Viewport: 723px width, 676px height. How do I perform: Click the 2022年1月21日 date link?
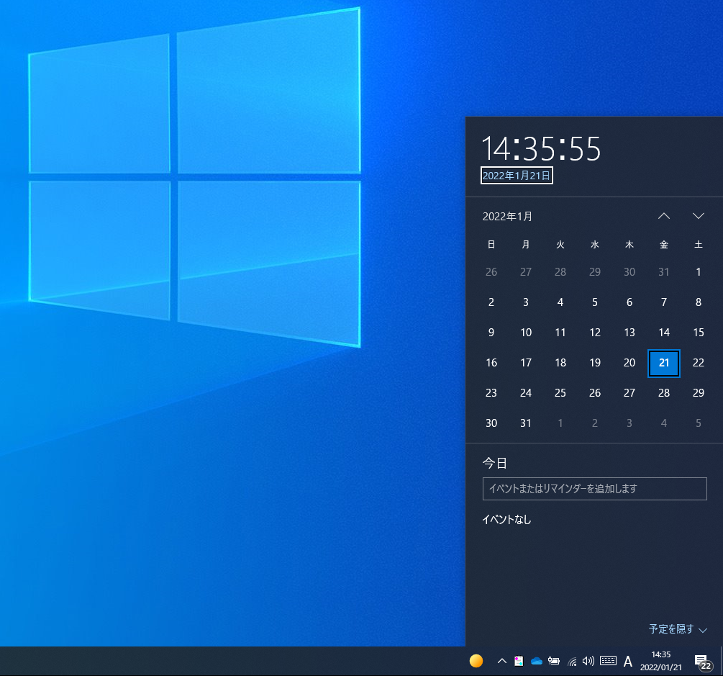(517, 176)
